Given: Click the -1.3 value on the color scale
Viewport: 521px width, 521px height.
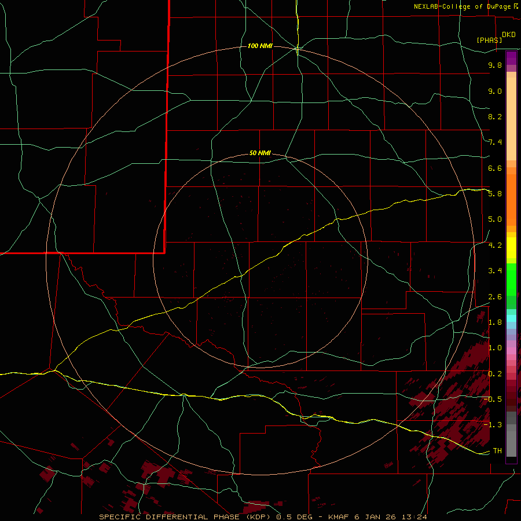Looking at the screenshot, I should (x=493, y=425).
